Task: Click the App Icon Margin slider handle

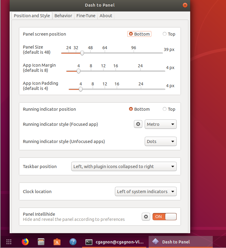Action: [78, 71]
